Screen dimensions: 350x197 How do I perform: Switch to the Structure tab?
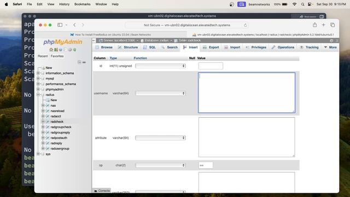128,48
